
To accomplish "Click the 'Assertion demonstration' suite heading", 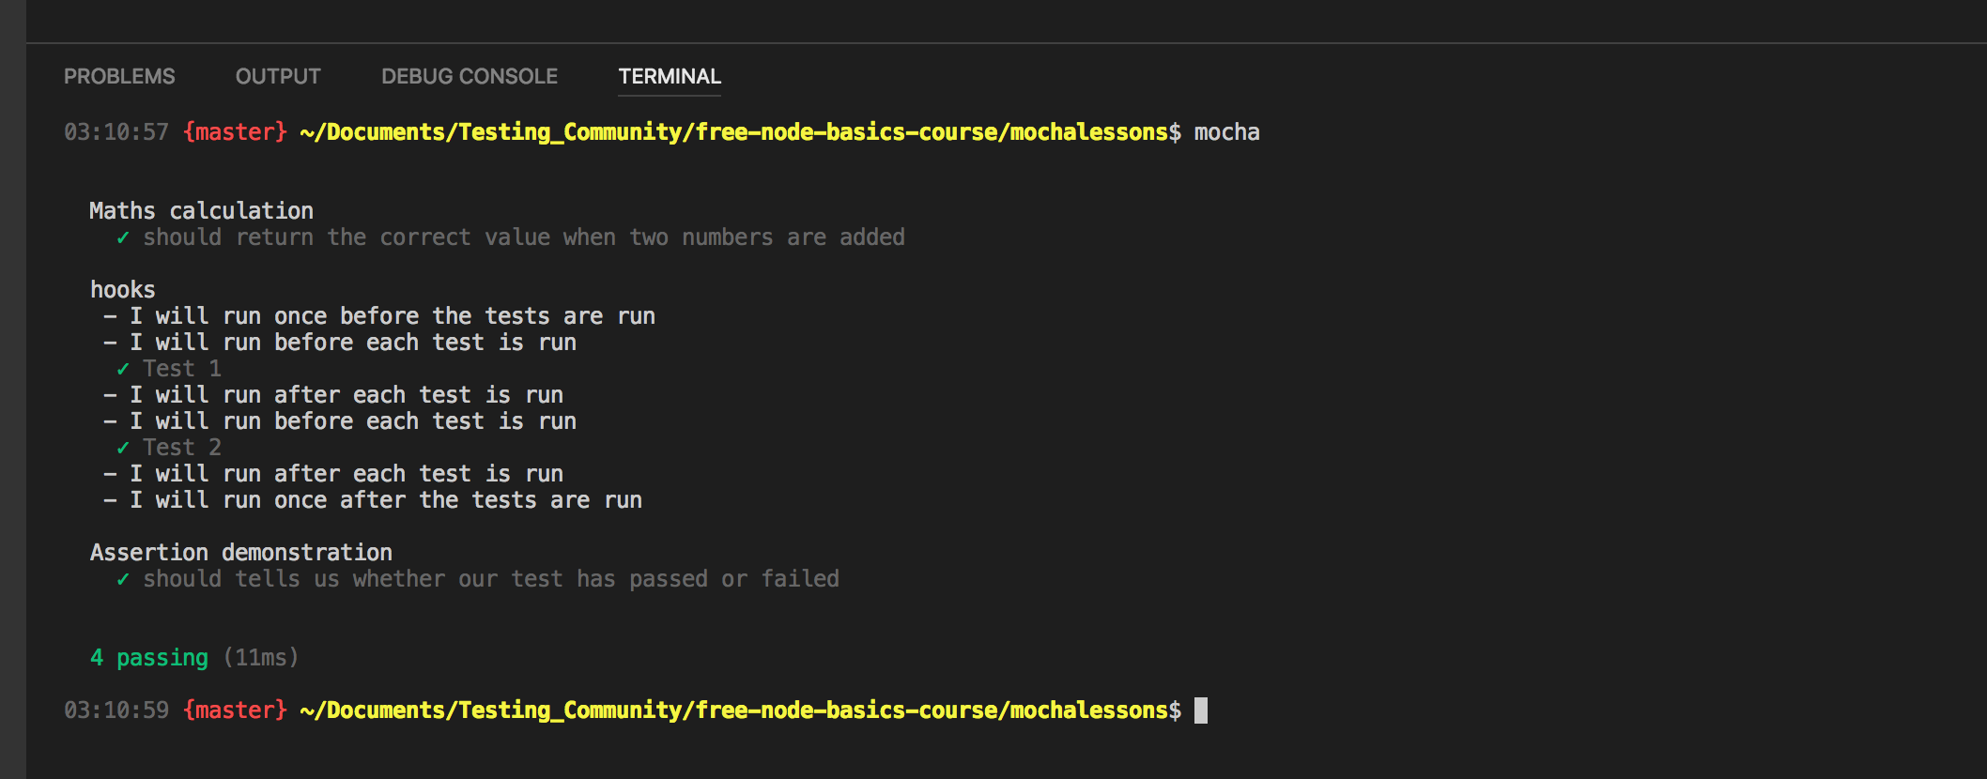I will coord(240,553).
